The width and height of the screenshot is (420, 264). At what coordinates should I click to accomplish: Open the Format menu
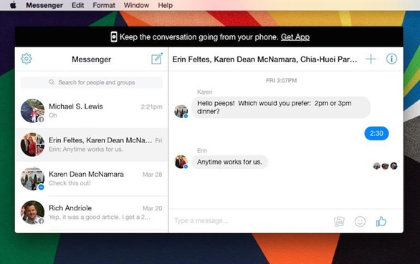point(104,5)
